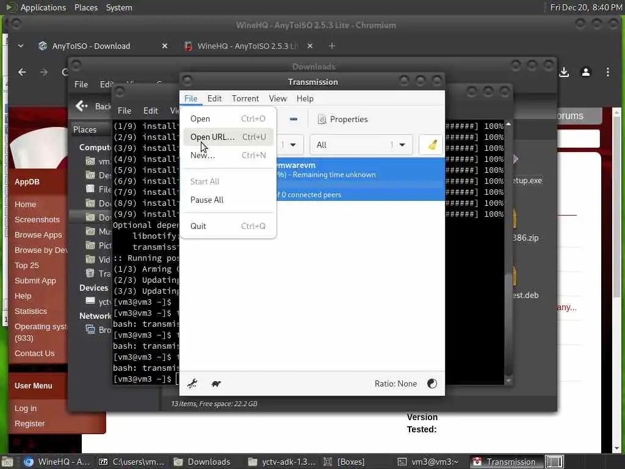
Task: Click terminal scrollbar down arrow
Action: (508, 381)
